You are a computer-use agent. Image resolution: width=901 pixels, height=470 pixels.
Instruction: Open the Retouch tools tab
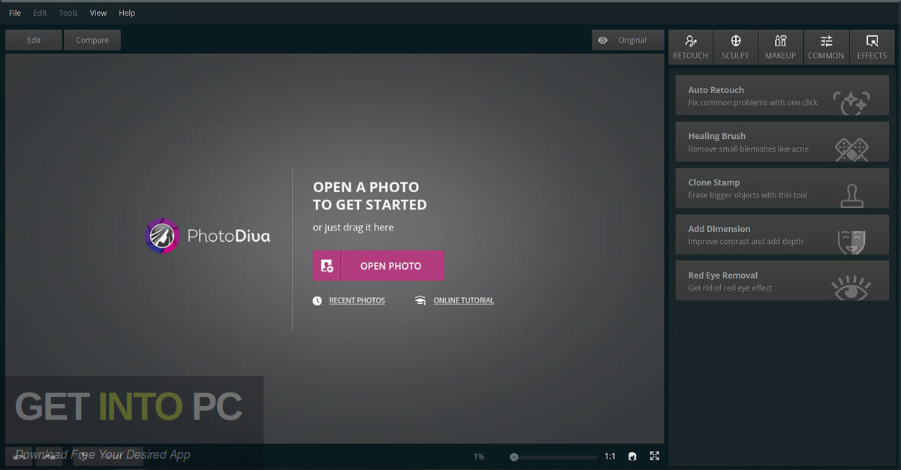pyautogui.click(x=691, y=47)
